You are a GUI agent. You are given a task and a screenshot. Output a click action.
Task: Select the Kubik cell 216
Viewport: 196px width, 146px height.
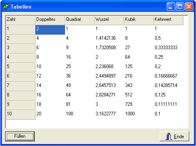[139, 77]
